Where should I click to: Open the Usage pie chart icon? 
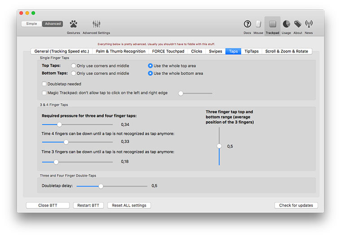point(286,24)
